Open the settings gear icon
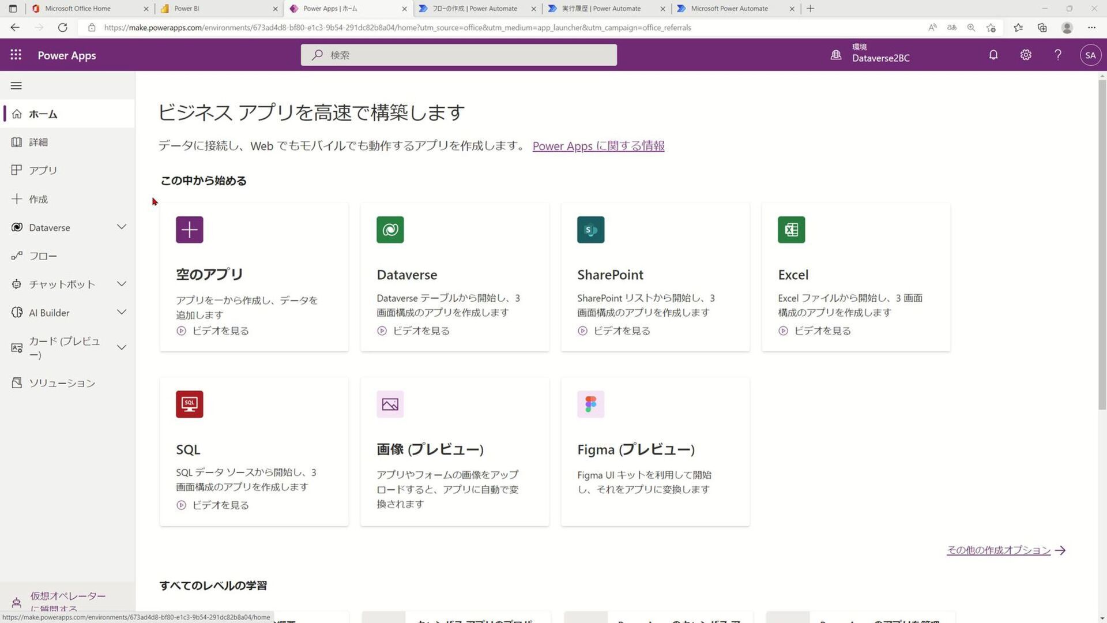 click(x=1026, y=55)
